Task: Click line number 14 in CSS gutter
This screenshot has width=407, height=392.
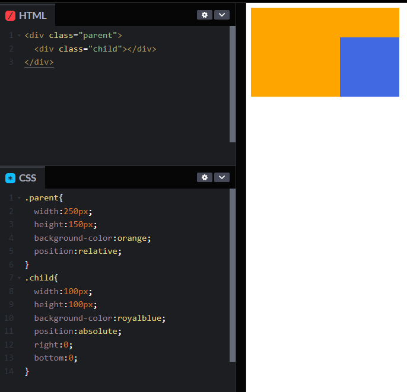Action: coord(9,371)
